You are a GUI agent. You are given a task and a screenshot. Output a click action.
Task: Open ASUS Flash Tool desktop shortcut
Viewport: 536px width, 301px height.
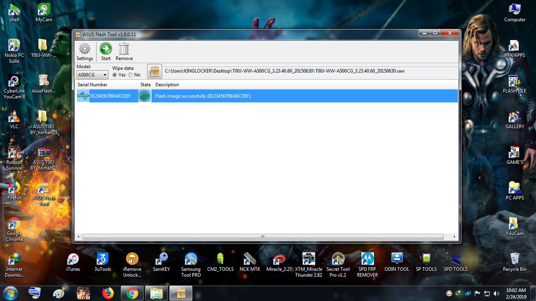pos(44,194)
